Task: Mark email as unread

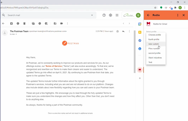Action: [33, 23]
